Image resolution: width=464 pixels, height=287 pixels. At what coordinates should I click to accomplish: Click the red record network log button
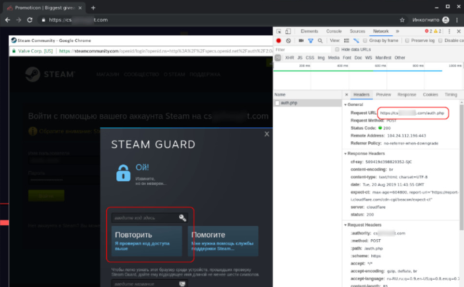click(279, 41)
